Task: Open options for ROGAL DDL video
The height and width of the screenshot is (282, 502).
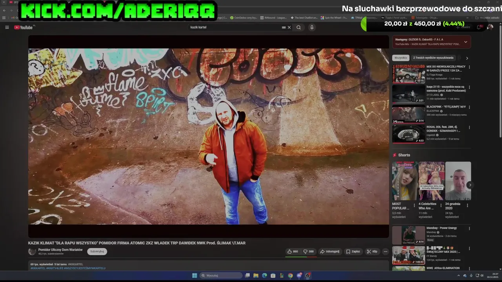Action: 469,127
